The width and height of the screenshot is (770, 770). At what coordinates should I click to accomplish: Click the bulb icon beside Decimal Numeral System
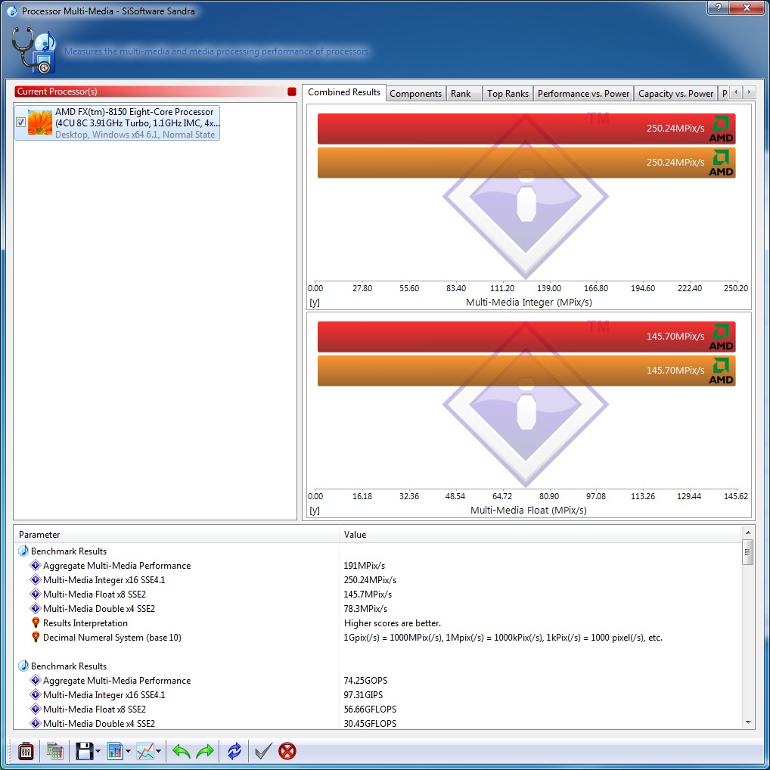tap(36, 637)
